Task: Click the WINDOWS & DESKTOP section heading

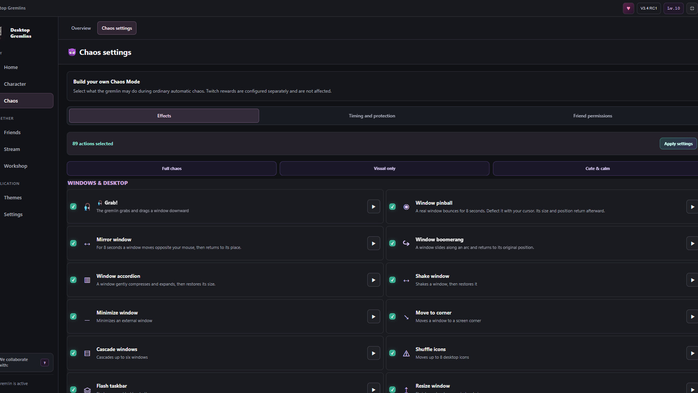Action: (97, 183)
